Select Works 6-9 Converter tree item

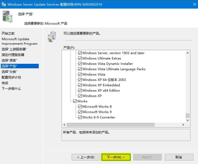(x=98, y=117)
